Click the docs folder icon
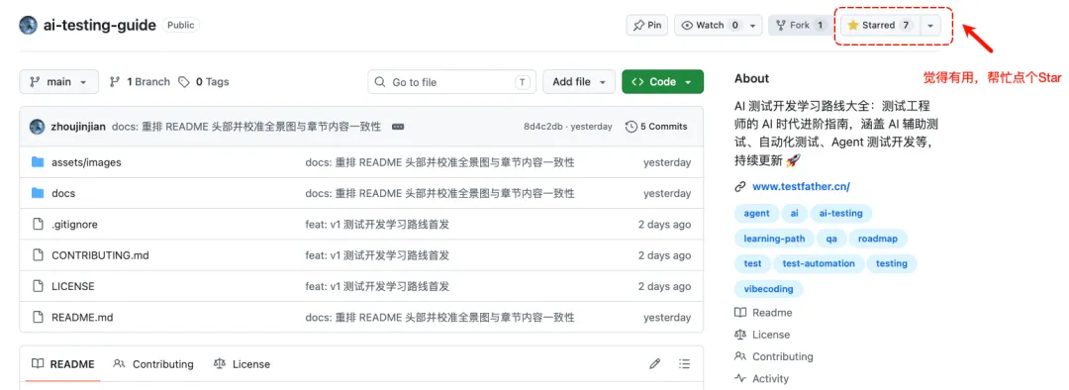1069x390 pixels. (x=39, y=193)
